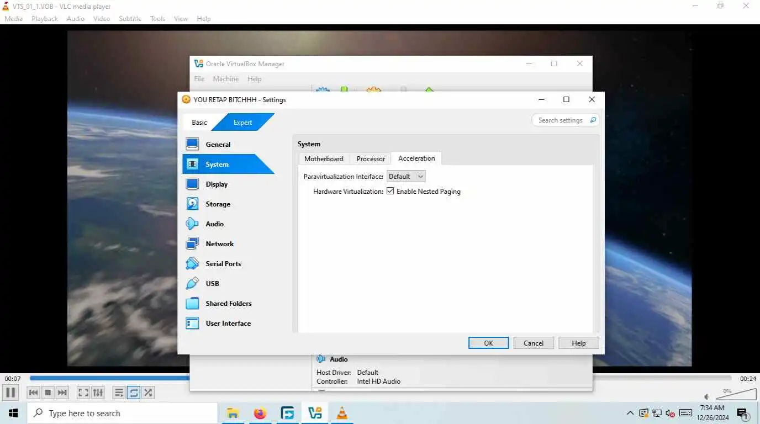Cancel the settings dialog
The image size is (760, 424).
point(534,343)
